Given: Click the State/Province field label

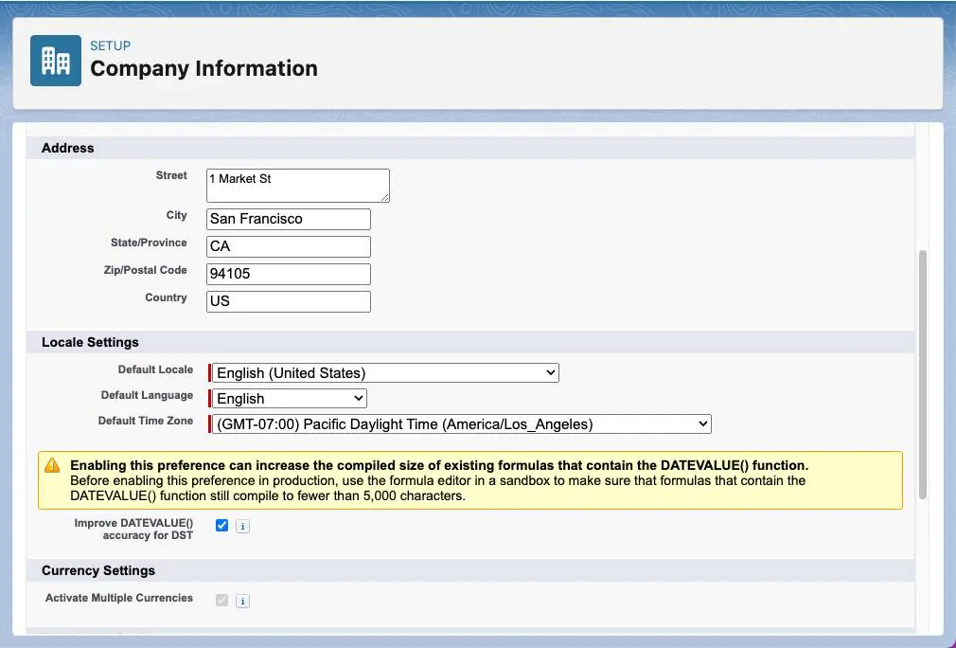Looking at the screenshot, I should [x=149, y=243].
